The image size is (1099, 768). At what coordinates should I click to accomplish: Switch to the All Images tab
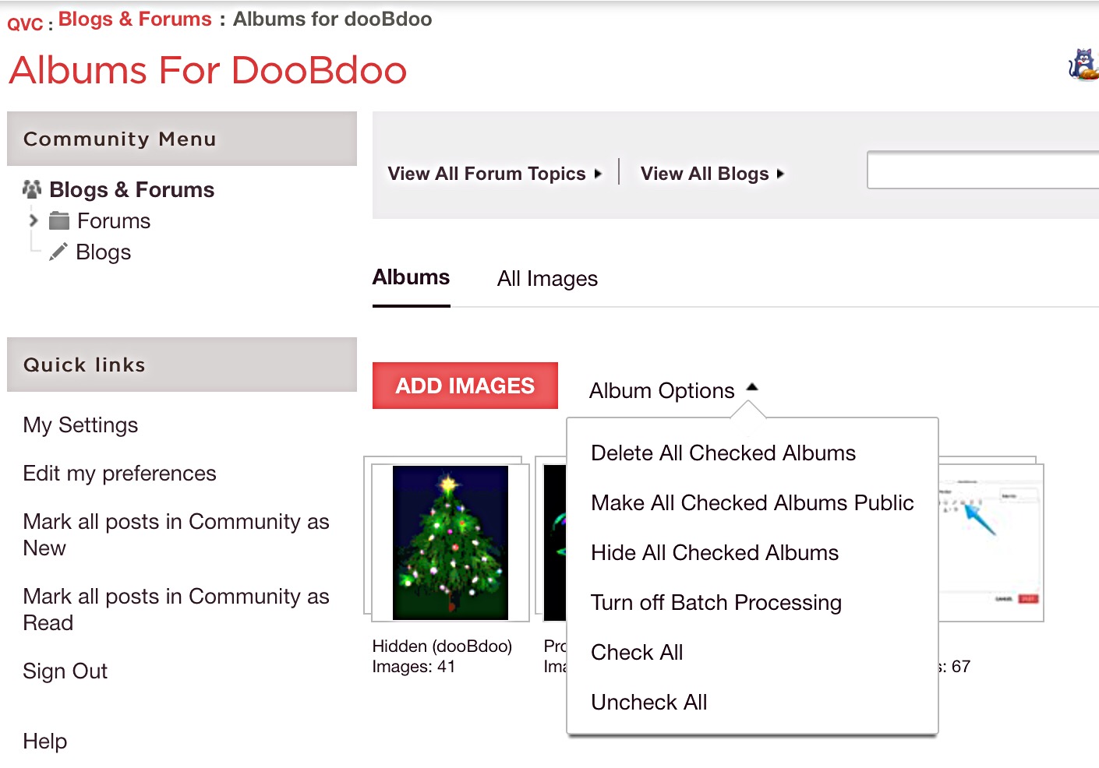coord(547,278)
